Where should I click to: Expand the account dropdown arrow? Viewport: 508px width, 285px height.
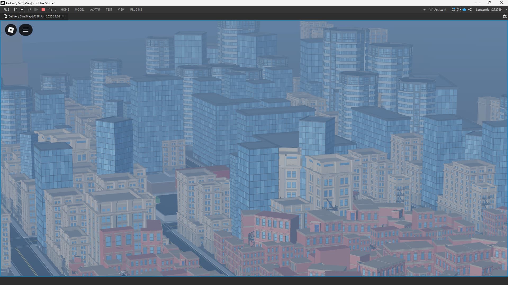click(x=506, y=10)
